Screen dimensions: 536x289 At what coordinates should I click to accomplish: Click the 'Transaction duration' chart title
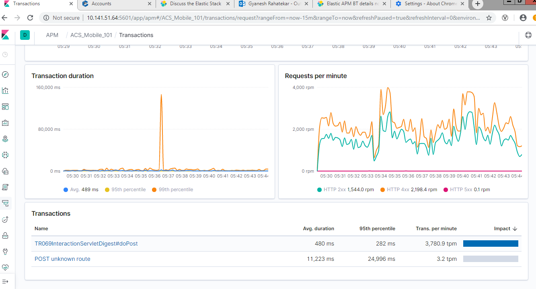tap(62, 76)
